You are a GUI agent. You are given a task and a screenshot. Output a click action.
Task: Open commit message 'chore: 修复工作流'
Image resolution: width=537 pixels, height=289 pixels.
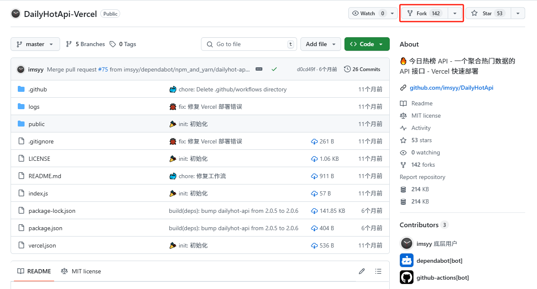tap(202, 176)
